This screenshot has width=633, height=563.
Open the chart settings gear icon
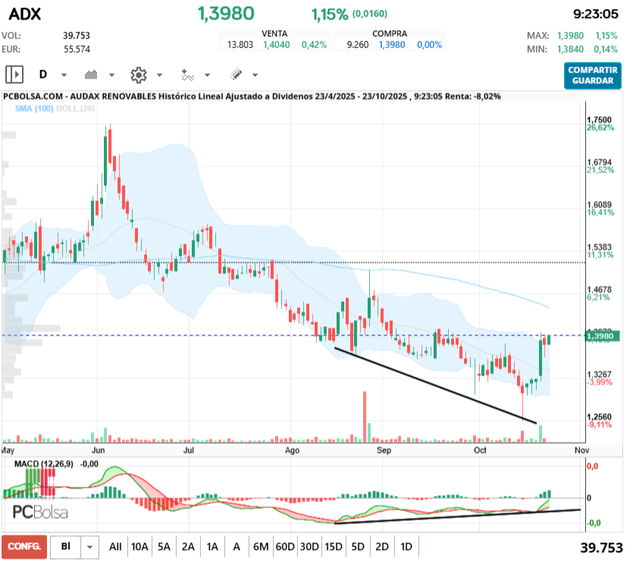(138, 75)
